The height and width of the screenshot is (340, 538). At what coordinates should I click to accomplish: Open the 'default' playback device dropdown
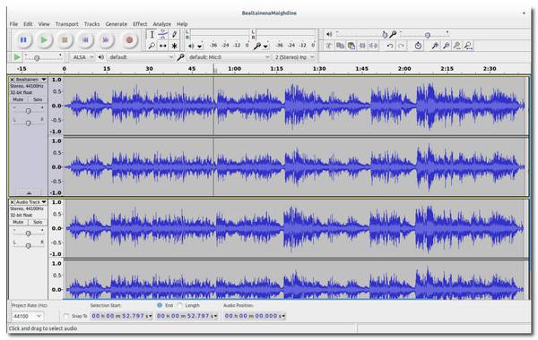coord(141,57)
